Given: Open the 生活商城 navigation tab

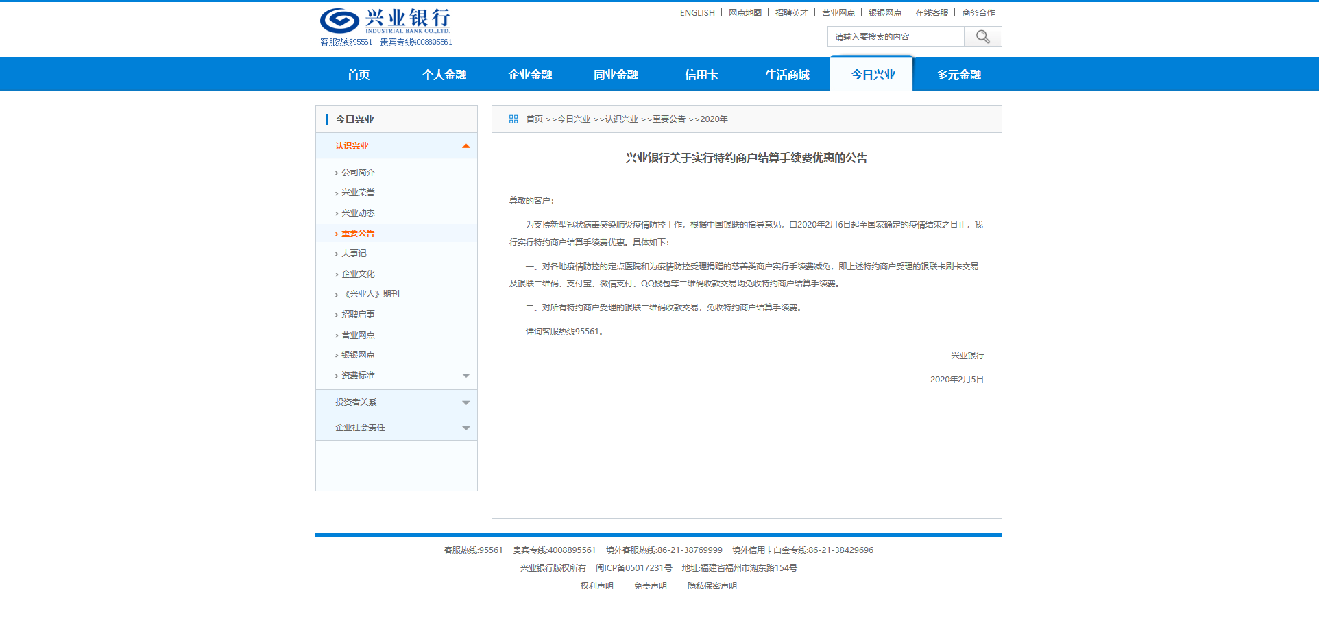Looking at the screenshot, I should click(x=787, y=75).
